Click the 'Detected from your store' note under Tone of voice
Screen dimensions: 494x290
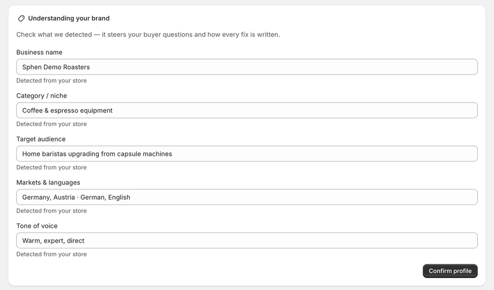coord(51,254)
